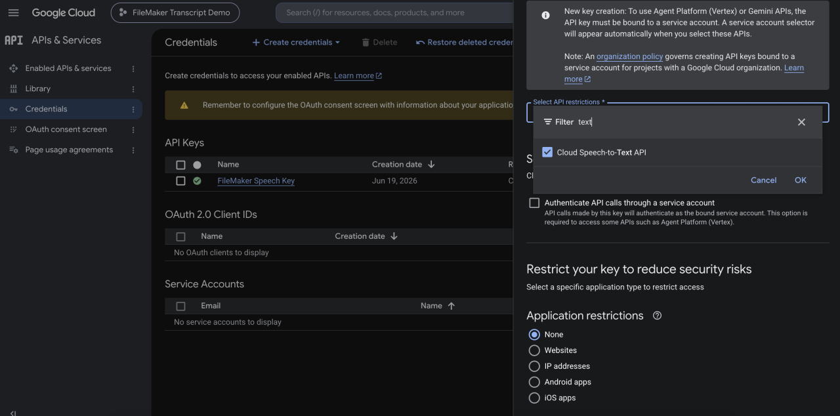Select the None application restriction
840x416 pixels.
(x=534, y=335)
